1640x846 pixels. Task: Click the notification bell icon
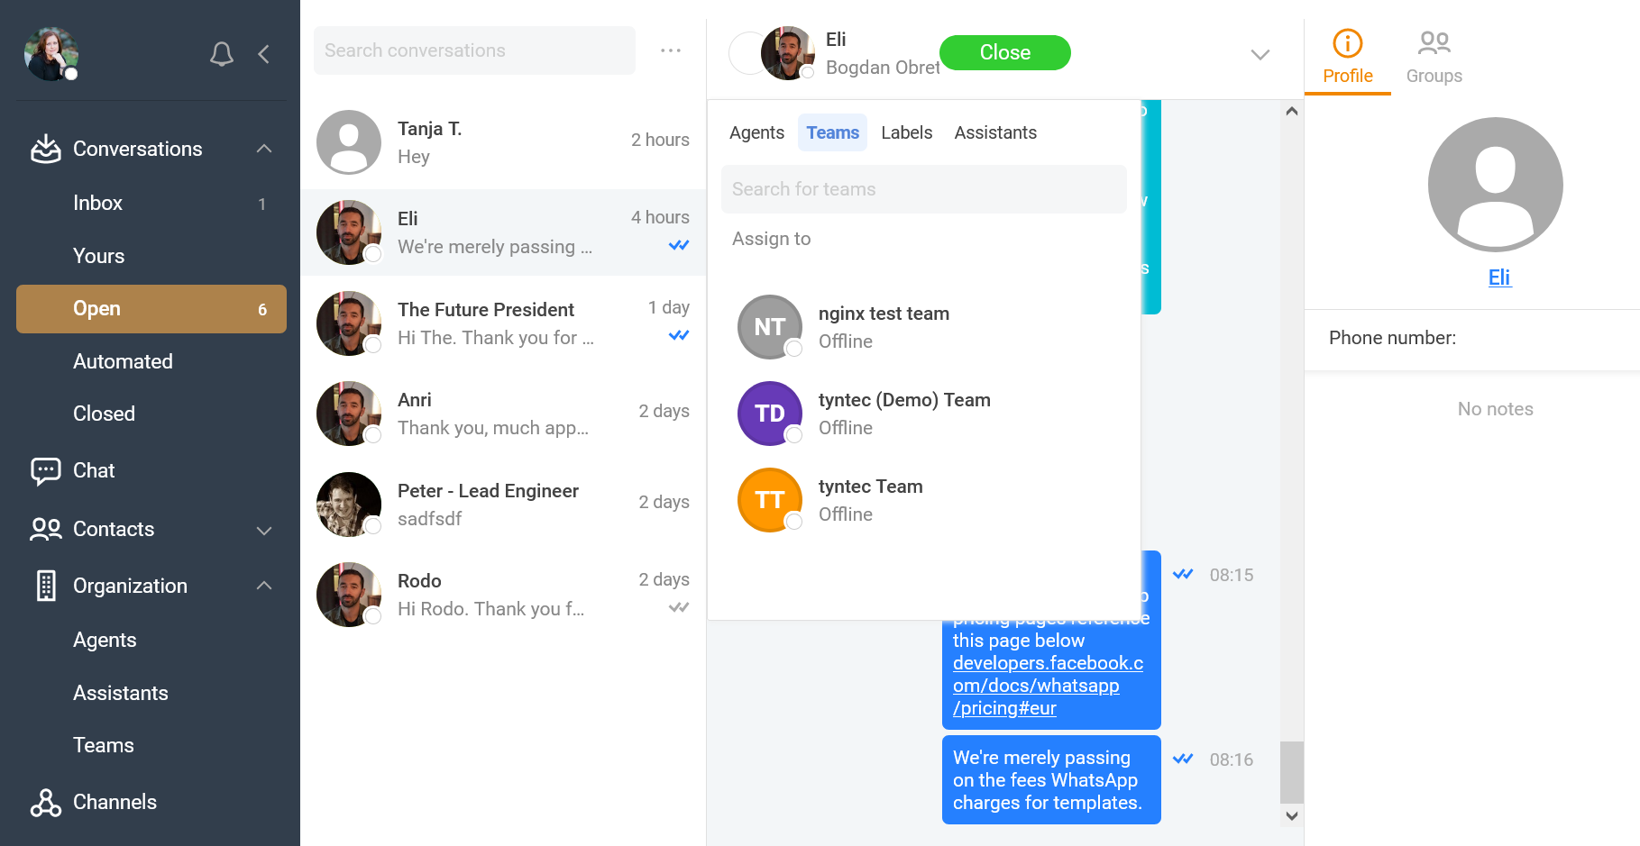point(222,54)
